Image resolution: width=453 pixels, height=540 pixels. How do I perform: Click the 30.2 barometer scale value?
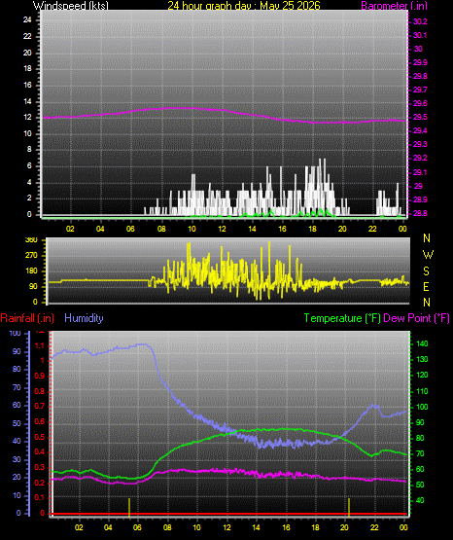(420, 21)
